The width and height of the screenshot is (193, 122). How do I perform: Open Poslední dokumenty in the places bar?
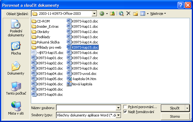coord(16,28)
